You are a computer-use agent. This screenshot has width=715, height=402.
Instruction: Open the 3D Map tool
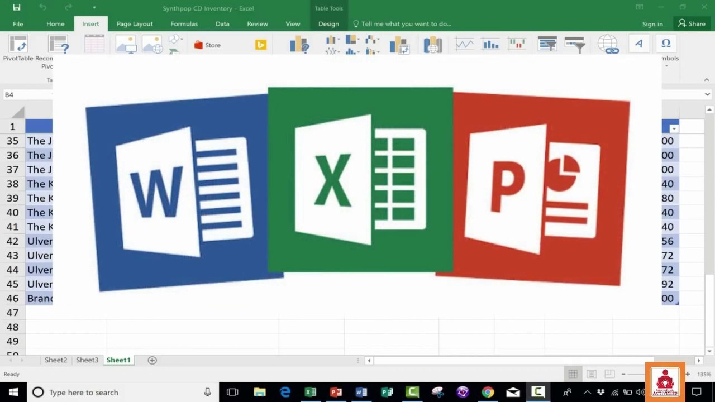pos(433,45)
